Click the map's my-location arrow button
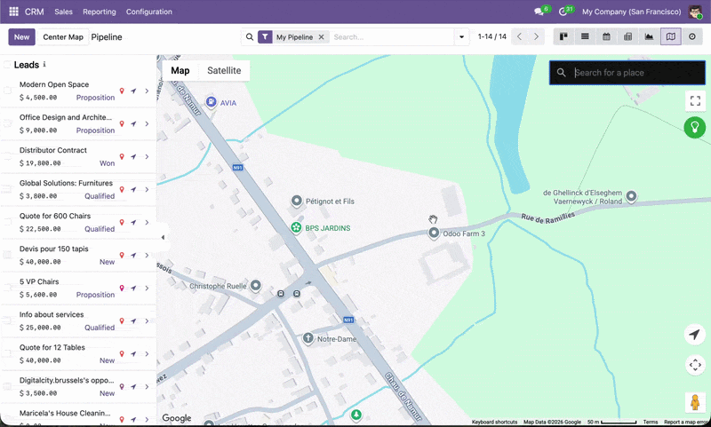Image resolution: width=711 pixels, height=427 pixels. click(695, 335)
